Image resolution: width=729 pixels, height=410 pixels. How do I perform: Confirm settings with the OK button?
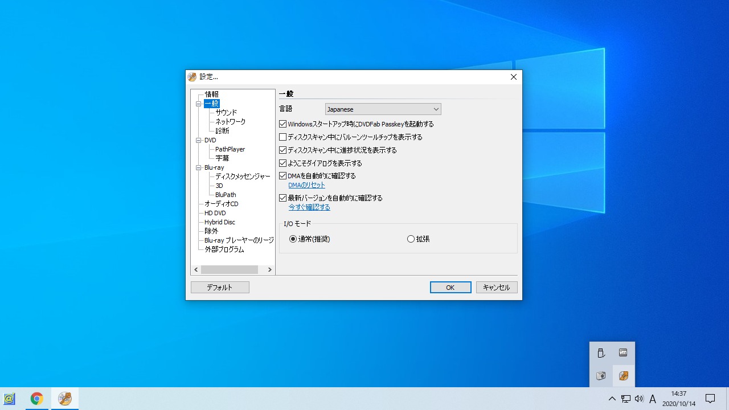[450, 288]
